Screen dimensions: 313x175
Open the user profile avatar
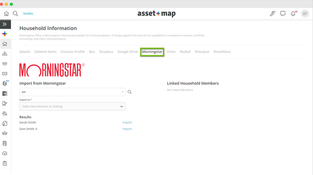pos(305,13)
